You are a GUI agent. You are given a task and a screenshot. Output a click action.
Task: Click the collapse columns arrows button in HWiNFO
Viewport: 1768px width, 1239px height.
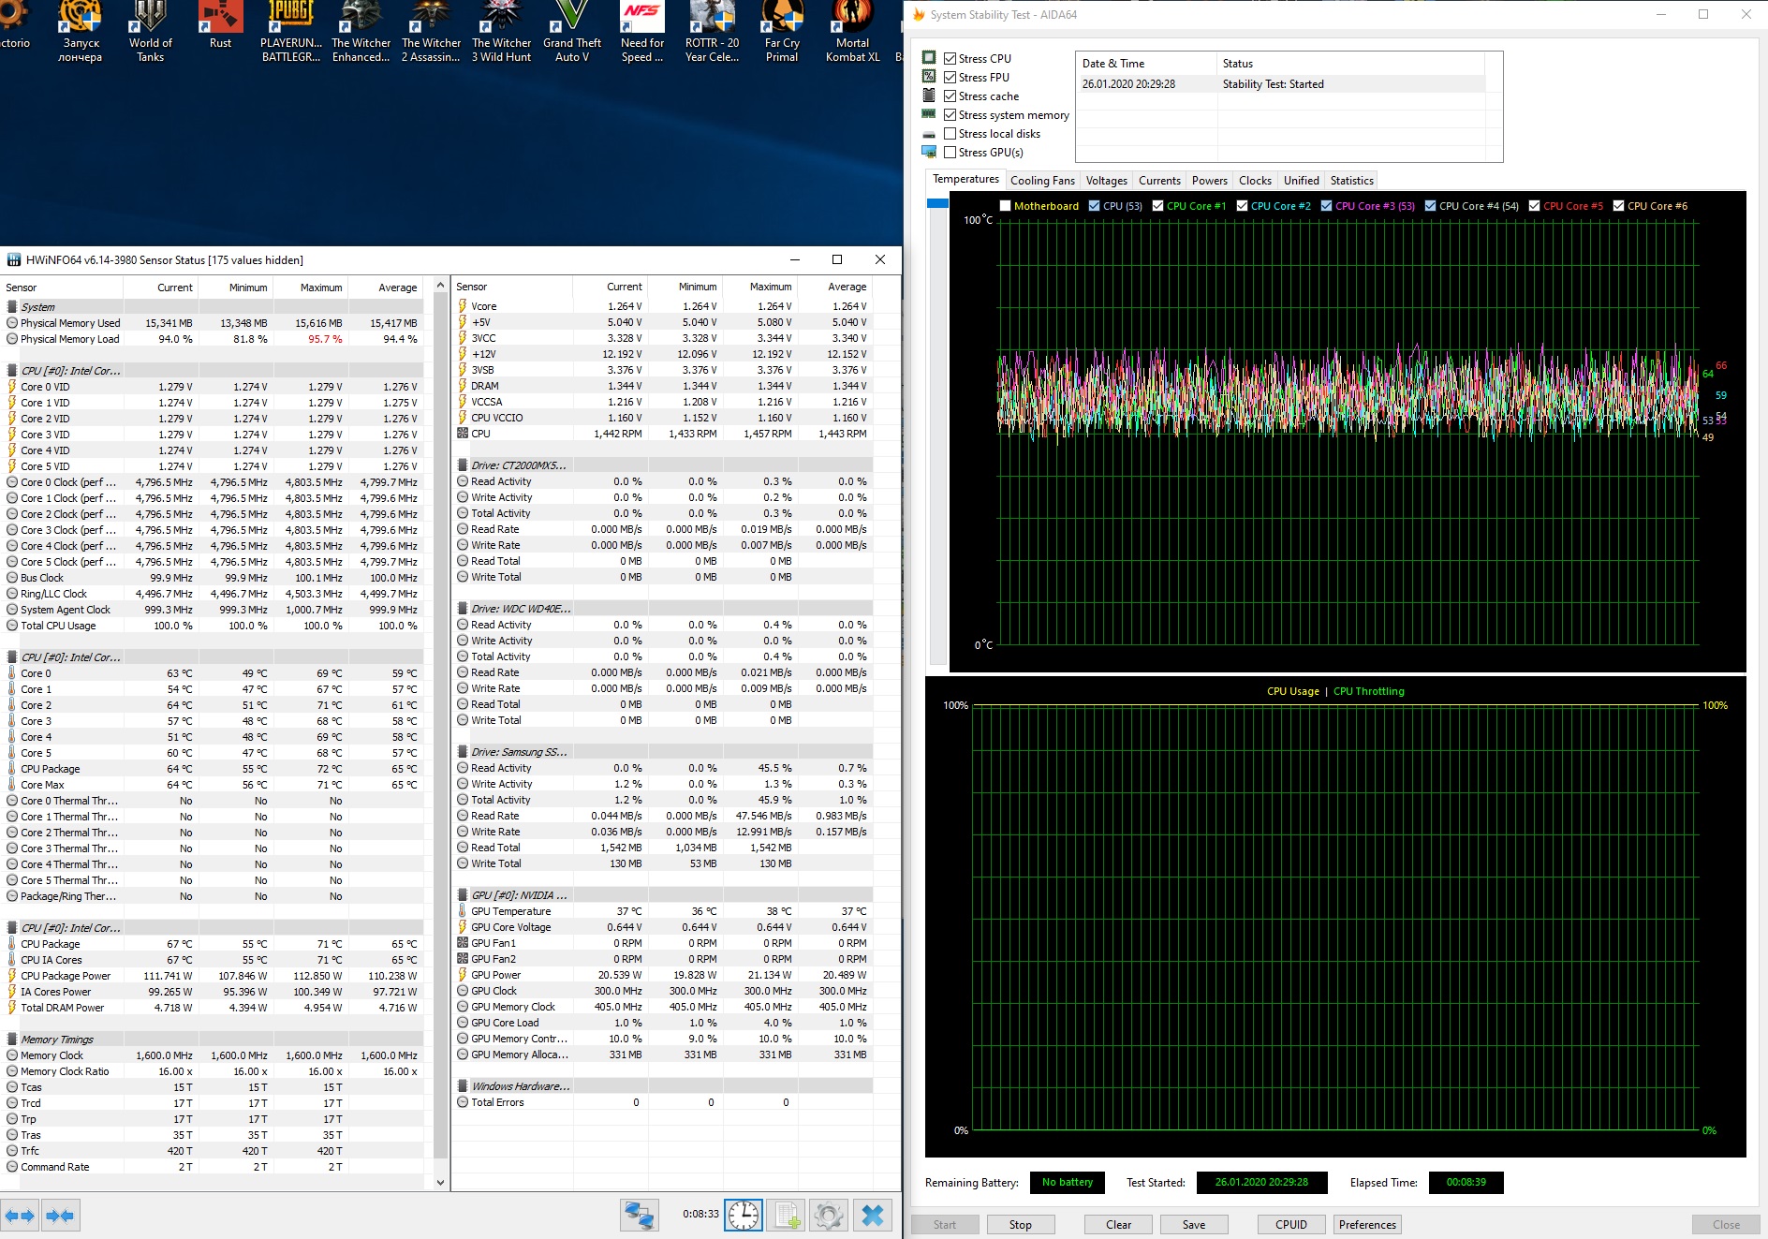point(61,1216)
